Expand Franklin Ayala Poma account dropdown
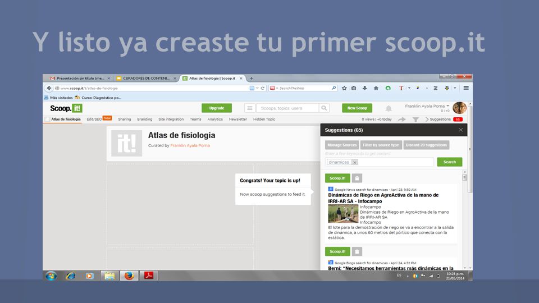Image resolution: width=539 pixels, height=303 pixels. 448,106
